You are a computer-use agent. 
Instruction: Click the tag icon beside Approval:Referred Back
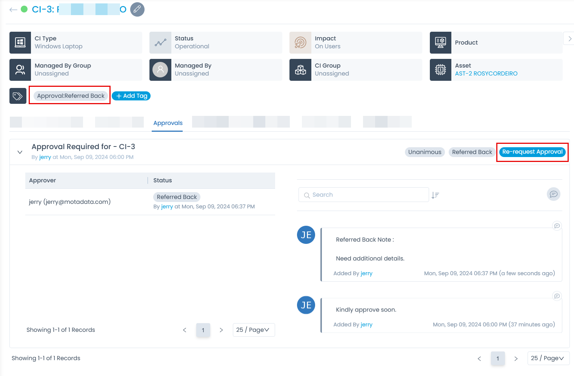(x=18, y=96)
